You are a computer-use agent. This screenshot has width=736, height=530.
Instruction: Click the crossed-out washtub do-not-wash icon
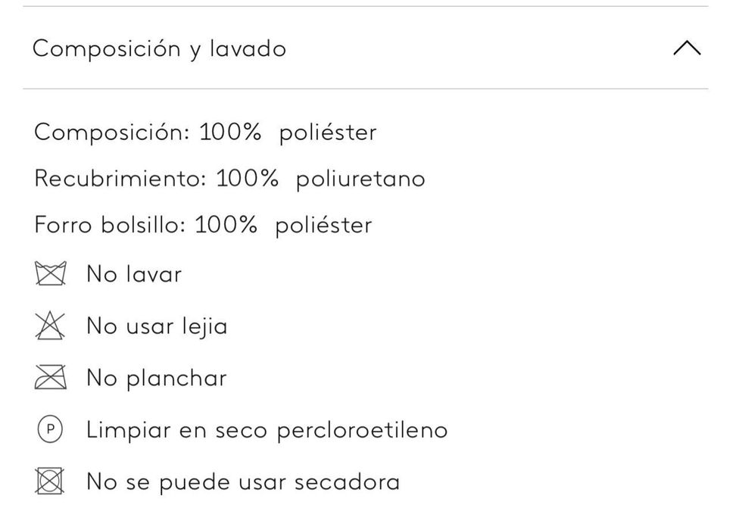[51, 273]
